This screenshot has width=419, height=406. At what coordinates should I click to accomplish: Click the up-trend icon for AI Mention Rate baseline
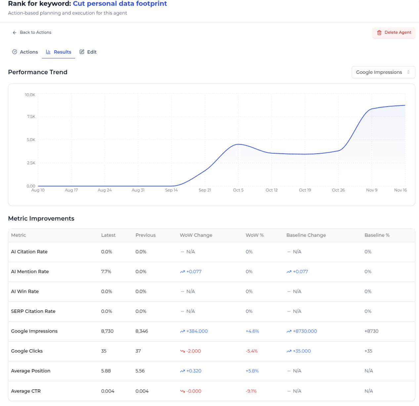(289, 272)
